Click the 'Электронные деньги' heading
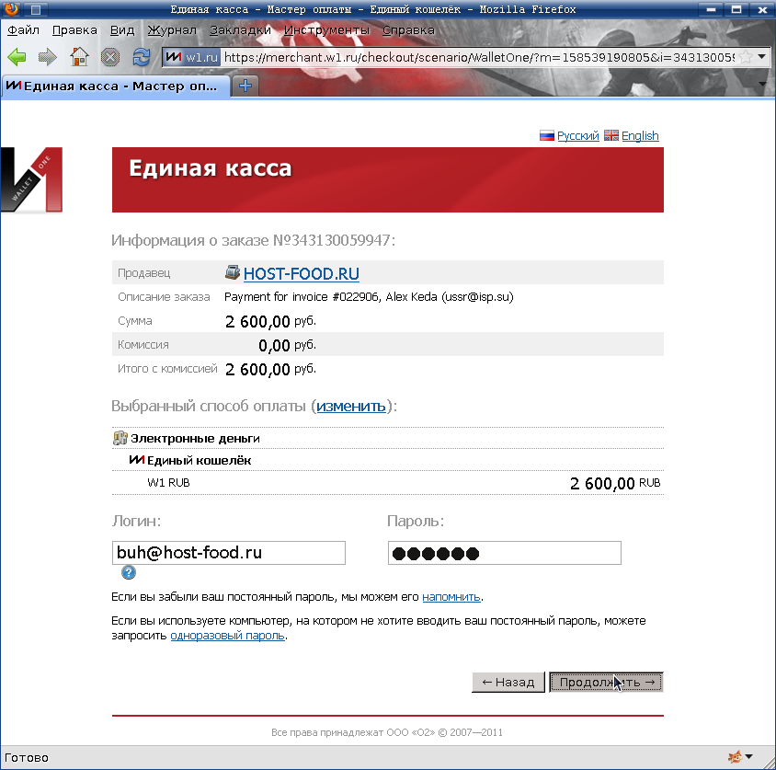Viewport: 776px width, 770px height. (x=195, y=438)
